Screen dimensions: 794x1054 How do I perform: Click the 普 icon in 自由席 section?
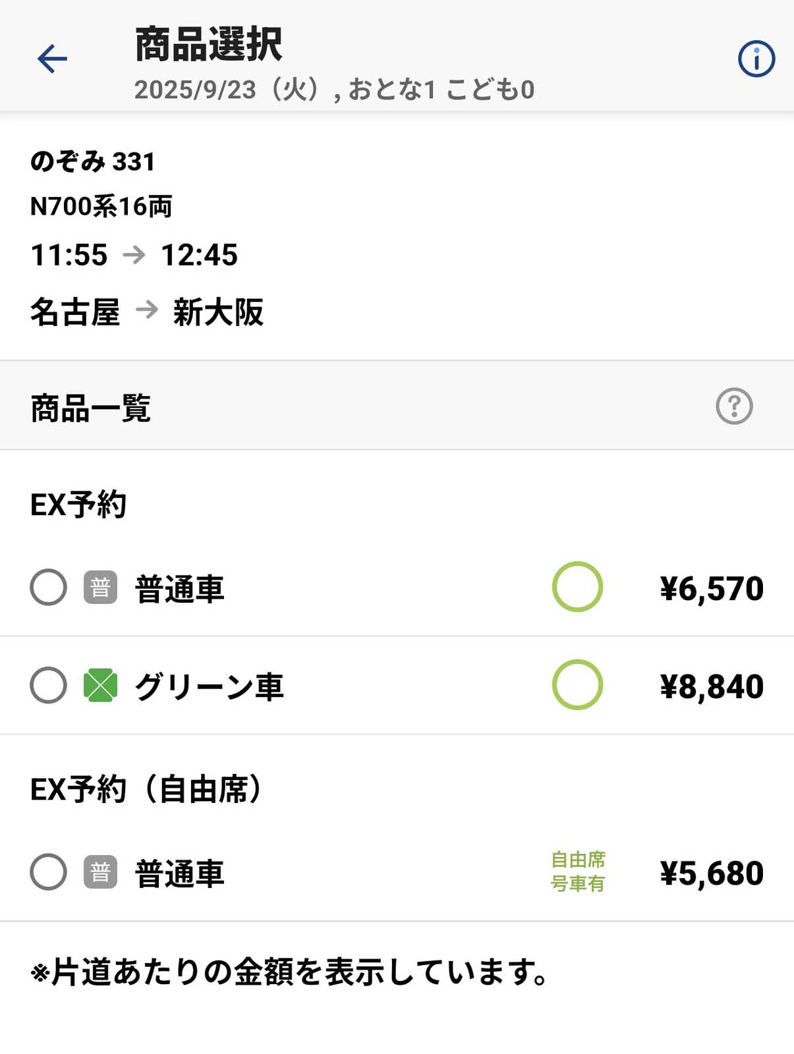click(100, 872)
